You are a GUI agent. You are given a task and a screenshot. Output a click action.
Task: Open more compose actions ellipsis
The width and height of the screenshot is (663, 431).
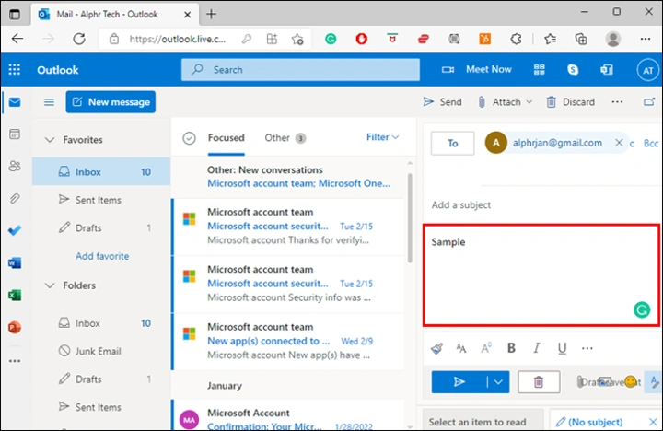point(617,102)
